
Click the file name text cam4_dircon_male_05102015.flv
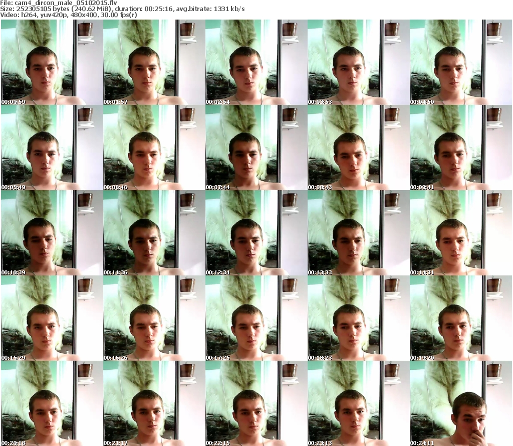tap(66, 3)
